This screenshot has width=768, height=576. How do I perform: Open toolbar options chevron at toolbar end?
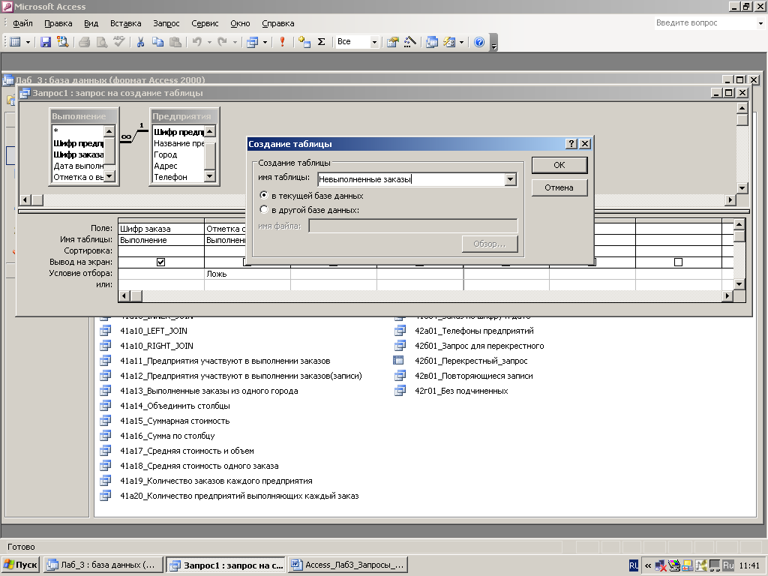tap(493, 43)
